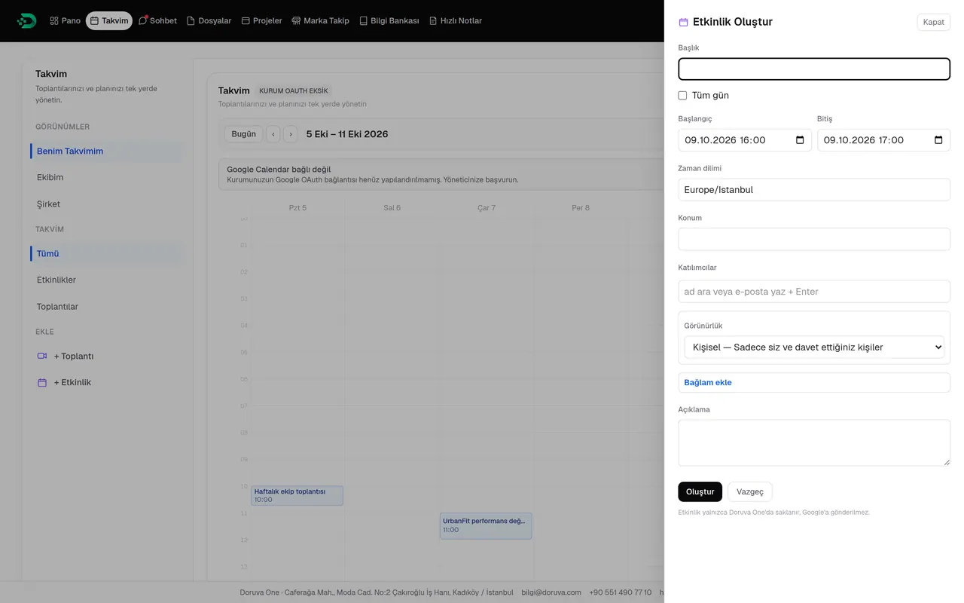Click the Sohbet chat bubble icon

click(143, 21)
